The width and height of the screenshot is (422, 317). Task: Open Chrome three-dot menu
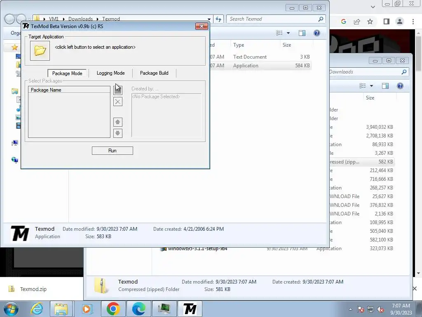(413, 21)
